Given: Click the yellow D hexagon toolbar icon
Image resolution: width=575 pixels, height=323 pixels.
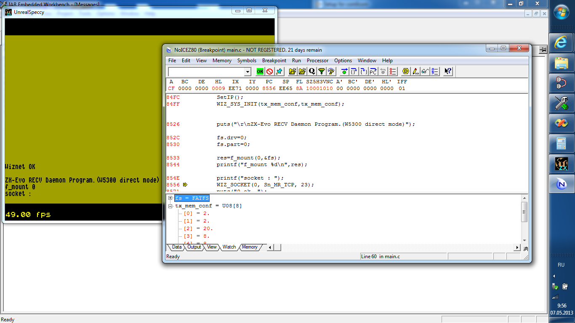Looking at the screenshot, I should (x=406, y=71).
